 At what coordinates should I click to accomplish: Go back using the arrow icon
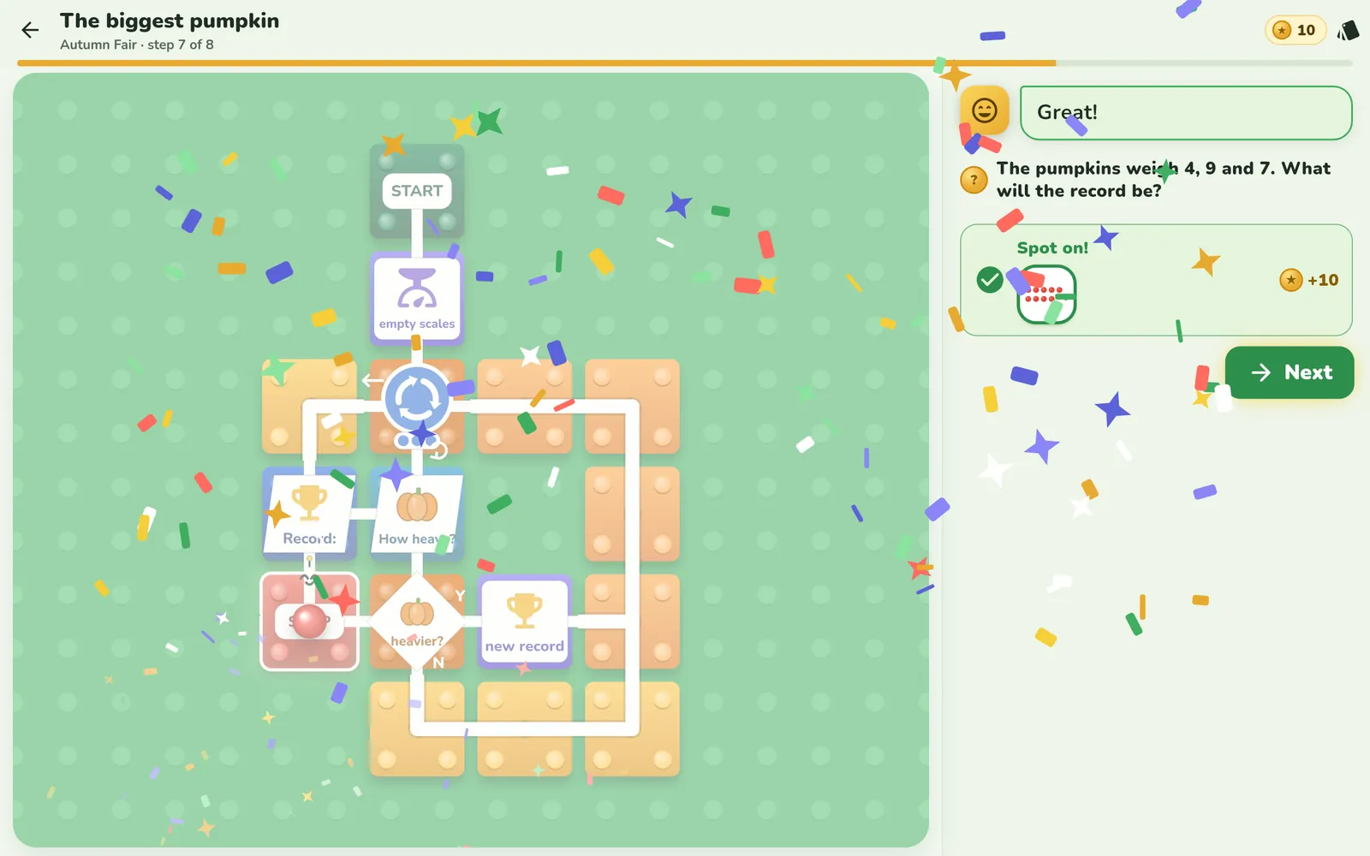pyautogui.click(x=30, y=31)
